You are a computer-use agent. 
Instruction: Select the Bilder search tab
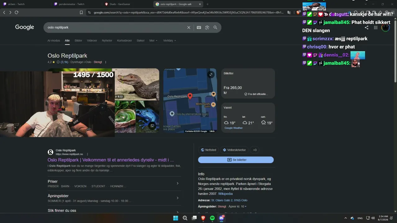tap(78, 41)
